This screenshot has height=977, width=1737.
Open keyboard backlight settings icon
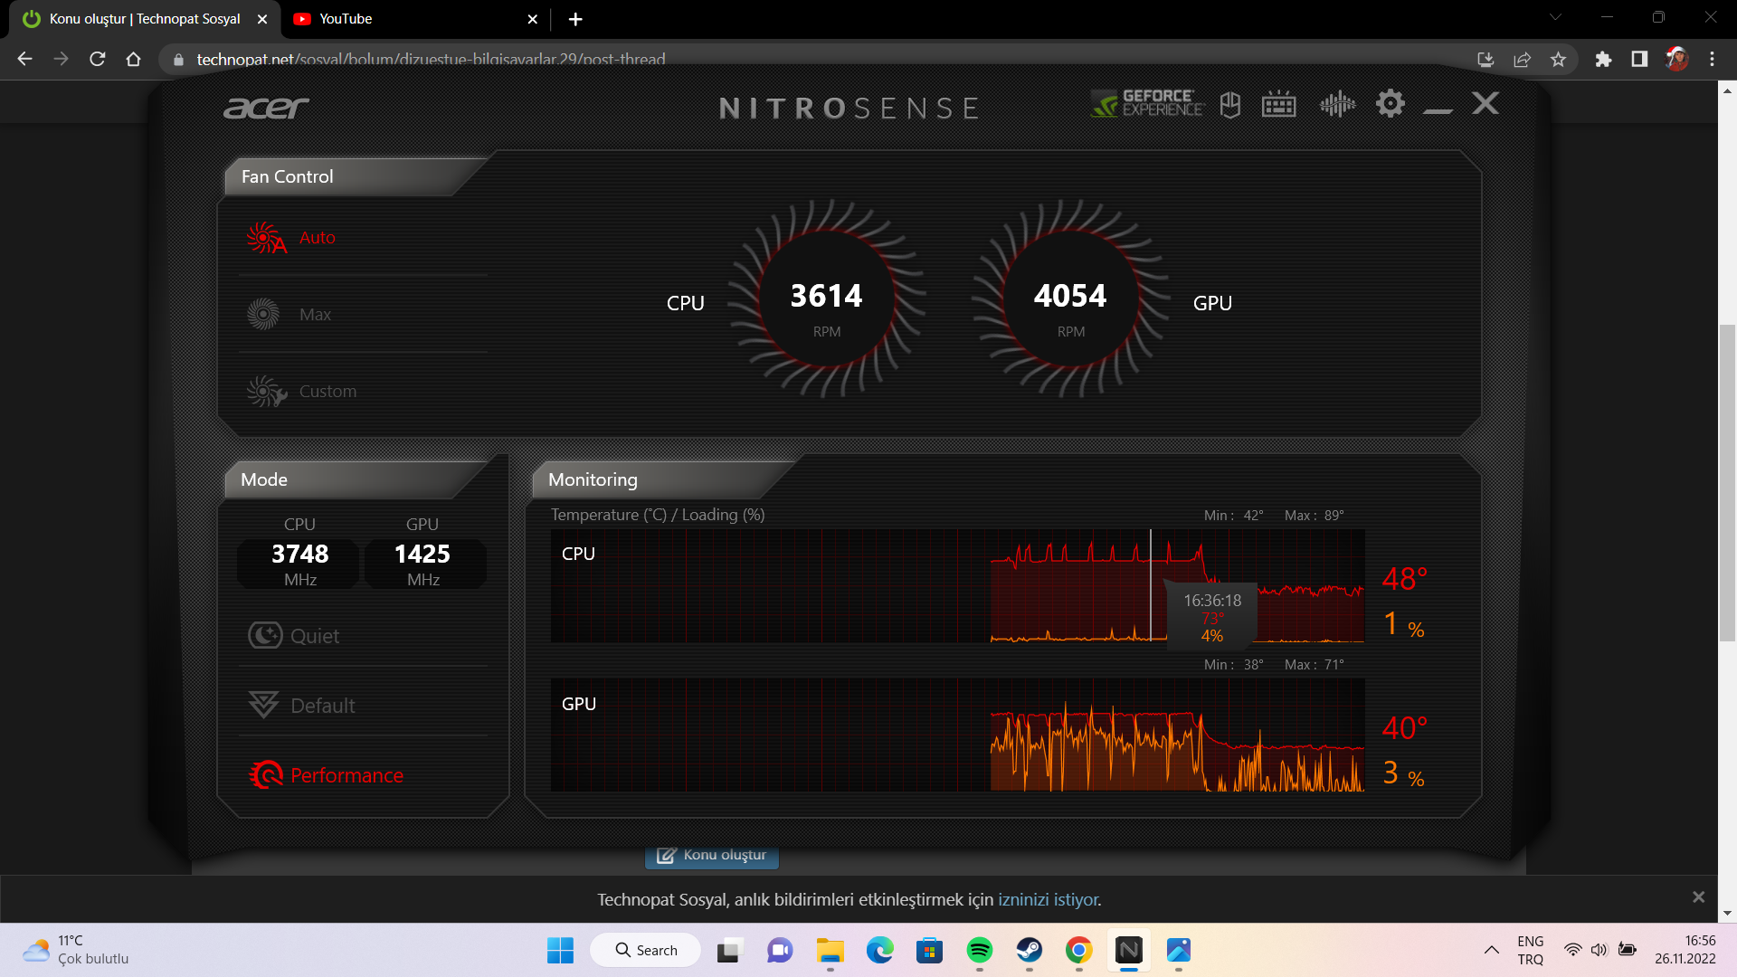click(1278, 105)
